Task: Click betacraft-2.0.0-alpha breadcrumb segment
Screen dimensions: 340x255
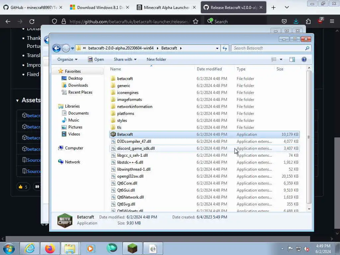Action: click(x=121, y=48)
